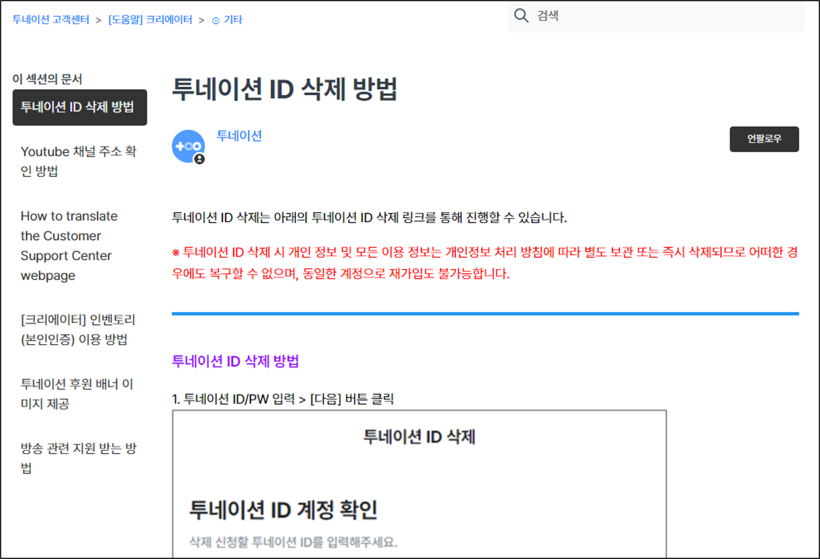Viewport: 820px width, 559px height.
Task: Select sidebar item 투네이션 ID 삭제 방법
Action: coord(80,107)
